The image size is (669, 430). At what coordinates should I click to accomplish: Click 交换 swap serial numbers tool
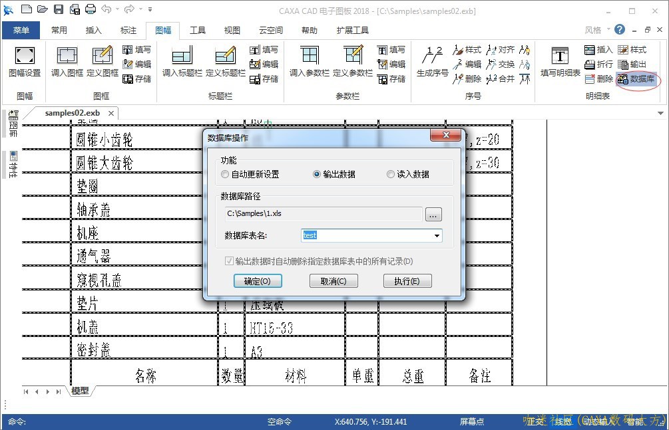click(501, 64)
